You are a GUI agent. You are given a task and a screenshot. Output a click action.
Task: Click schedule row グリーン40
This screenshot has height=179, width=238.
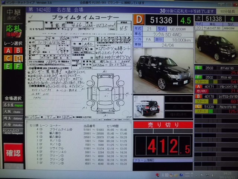click(78, 152)
